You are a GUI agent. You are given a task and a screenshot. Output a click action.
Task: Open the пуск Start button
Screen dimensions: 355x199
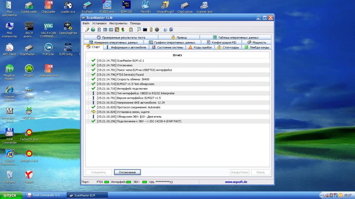point(12,195)
